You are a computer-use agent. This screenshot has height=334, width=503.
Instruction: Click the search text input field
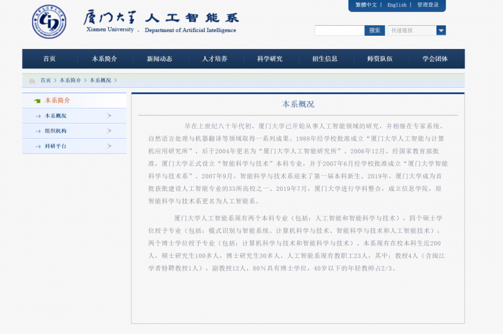point(340,30)
